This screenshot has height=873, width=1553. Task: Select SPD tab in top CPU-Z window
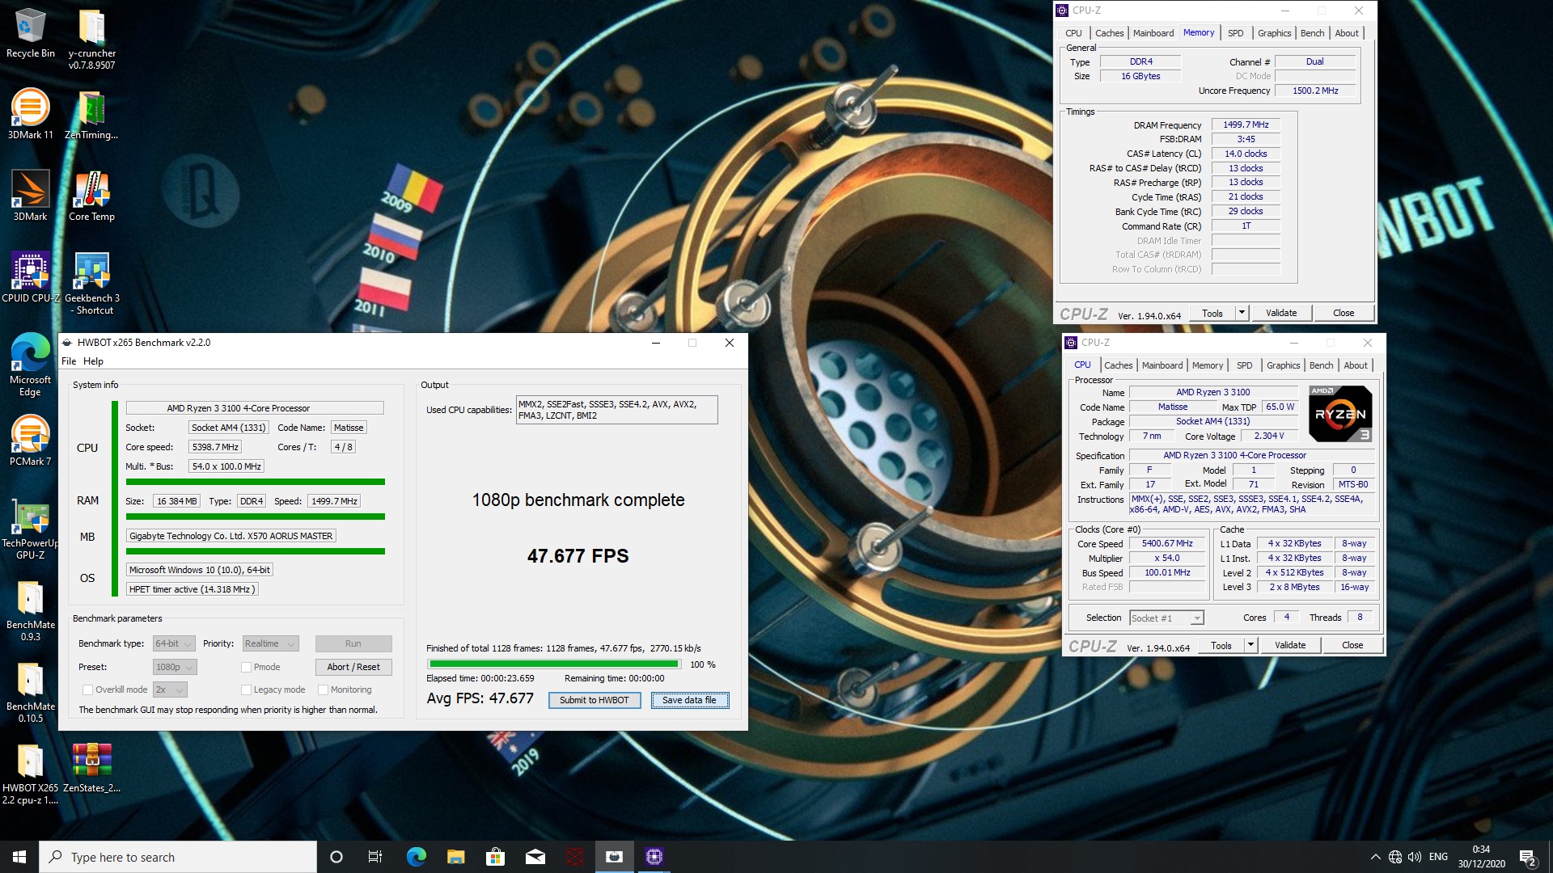coord(1235,33)
